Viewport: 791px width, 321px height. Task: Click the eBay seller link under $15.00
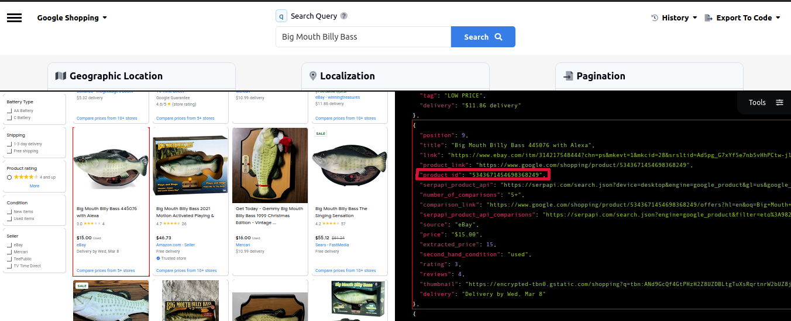point(81,245)
